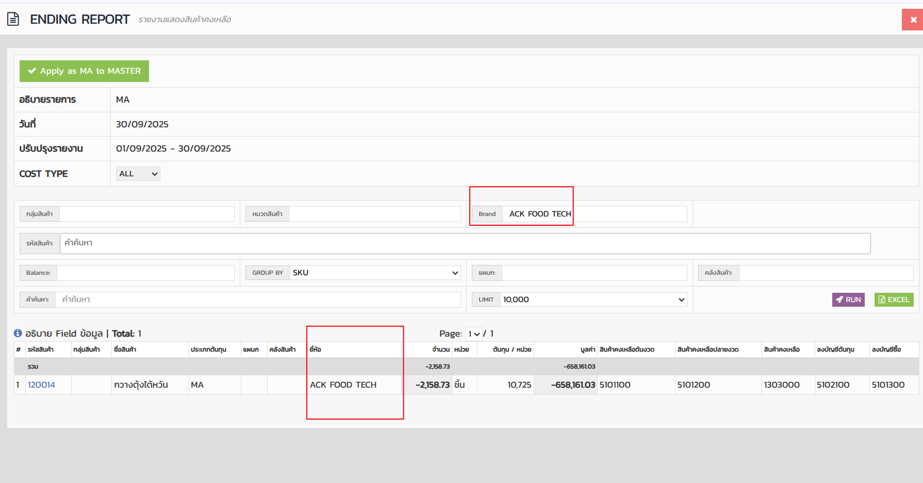Click the คลังสินค้า filter input field
The image size is (923, 483).
(x=826, y=273)
